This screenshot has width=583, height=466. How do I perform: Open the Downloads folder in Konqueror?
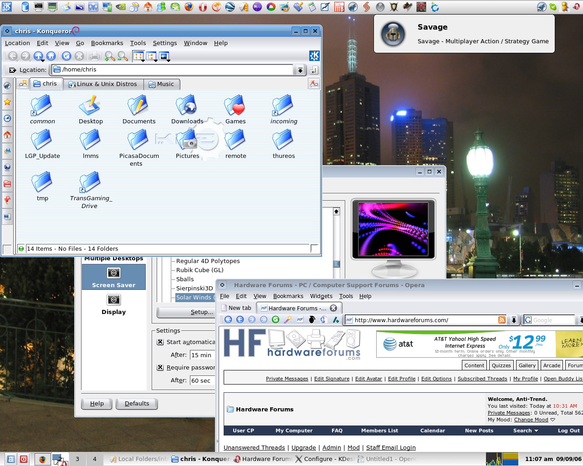[187, 110]
